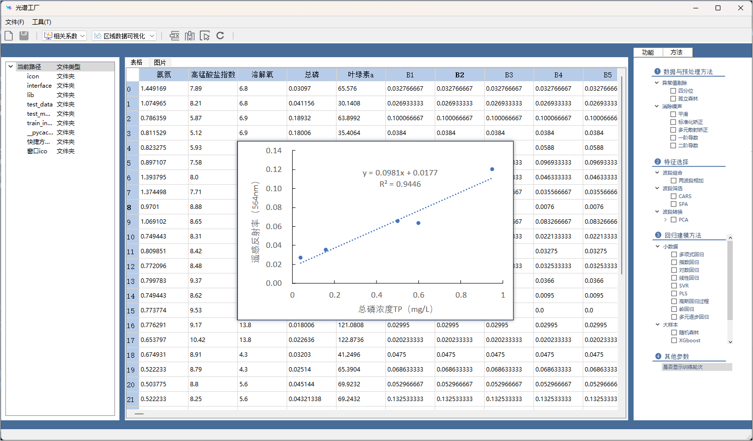Switch to the 图片 tab
Image resolution: width=753 pixels, height=441 pixels.
coord(160,63)
